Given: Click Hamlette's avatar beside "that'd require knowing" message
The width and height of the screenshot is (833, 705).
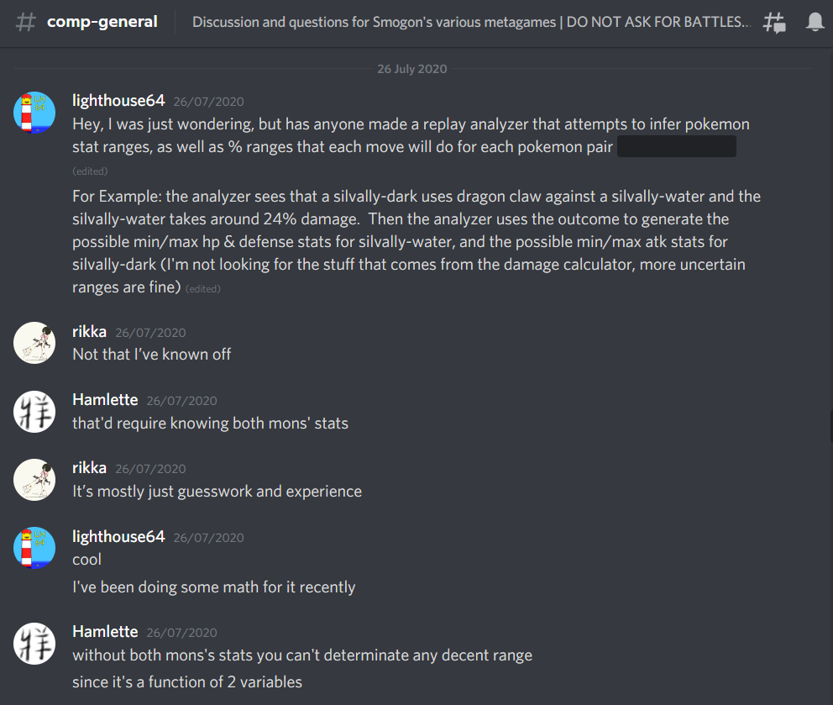Looking at the screenshot, I should [34, 412].
